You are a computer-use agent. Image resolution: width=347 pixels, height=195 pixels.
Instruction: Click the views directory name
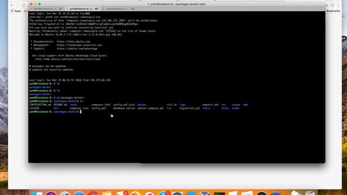click(235, 108)
